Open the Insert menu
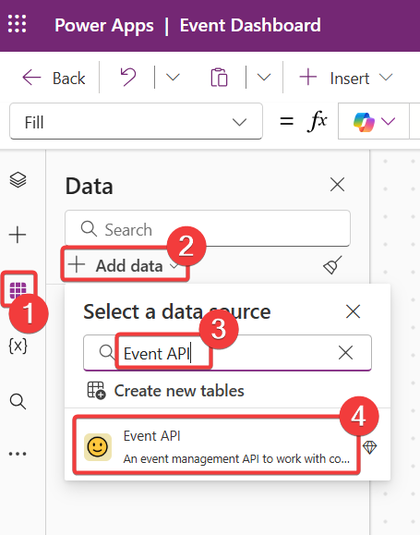This screenshot has height=535, width=420. click(x=345, y=79)
